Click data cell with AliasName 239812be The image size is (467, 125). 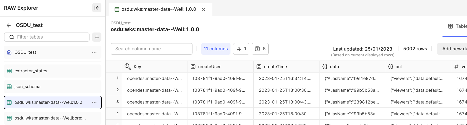click(352, 102)
